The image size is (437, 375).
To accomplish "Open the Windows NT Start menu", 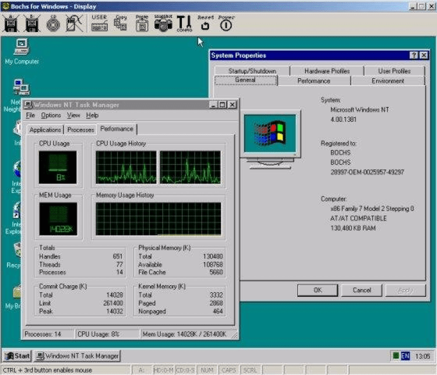I will 17,356.
